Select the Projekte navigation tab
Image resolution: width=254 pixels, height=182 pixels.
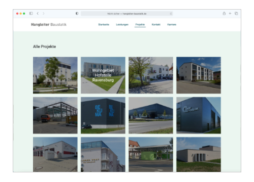coord(140,25)
